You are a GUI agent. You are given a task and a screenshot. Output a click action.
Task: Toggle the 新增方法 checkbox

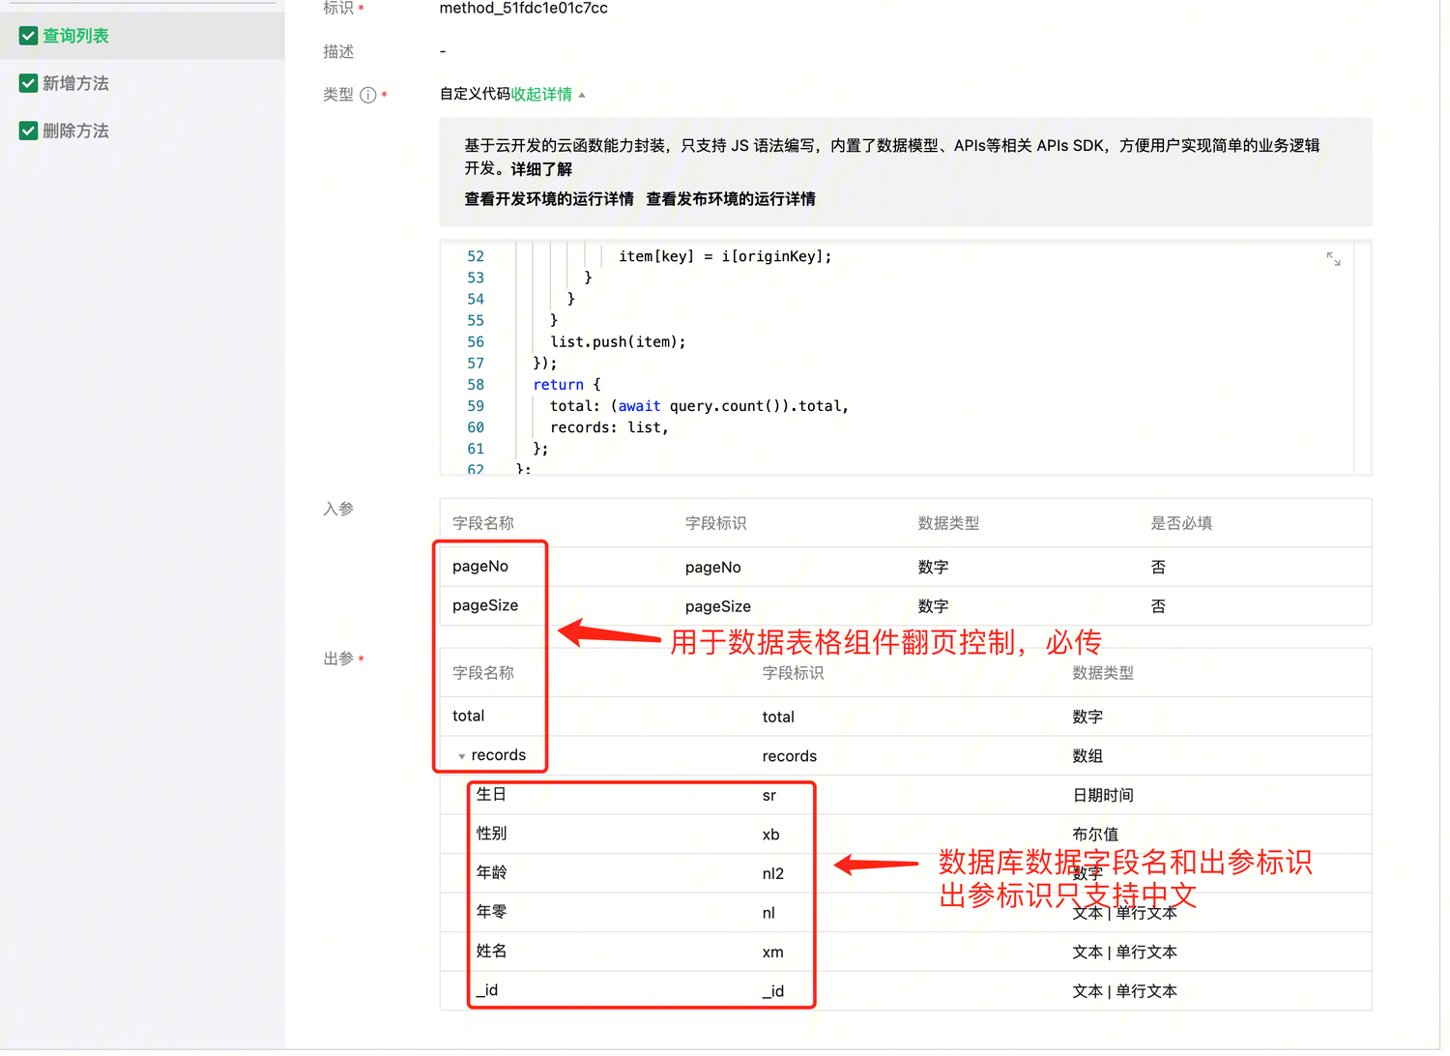click(29, 83)
